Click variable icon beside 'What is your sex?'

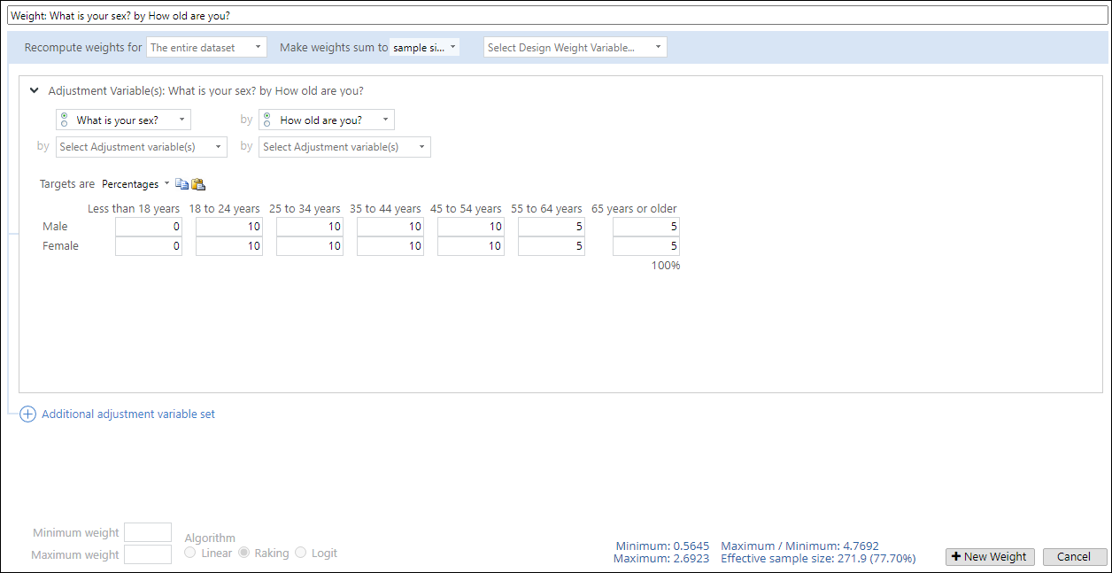click(64, 120)
